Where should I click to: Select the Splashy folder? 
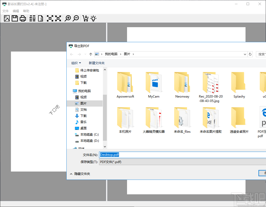coord(239,85)
